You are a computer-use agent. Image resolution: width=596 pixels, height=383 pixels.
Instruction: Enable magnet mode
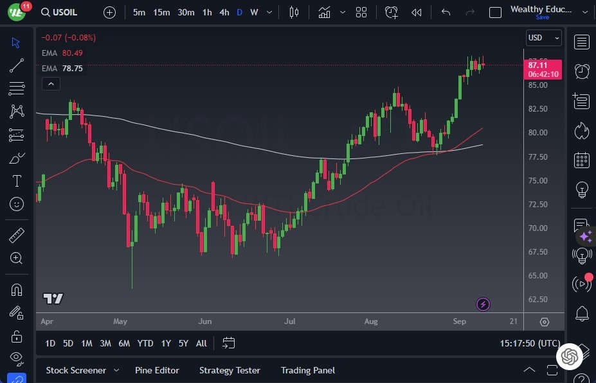16,290
